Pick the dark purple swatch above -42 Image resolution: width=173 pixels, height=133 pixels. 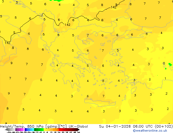tap(16, 130)
